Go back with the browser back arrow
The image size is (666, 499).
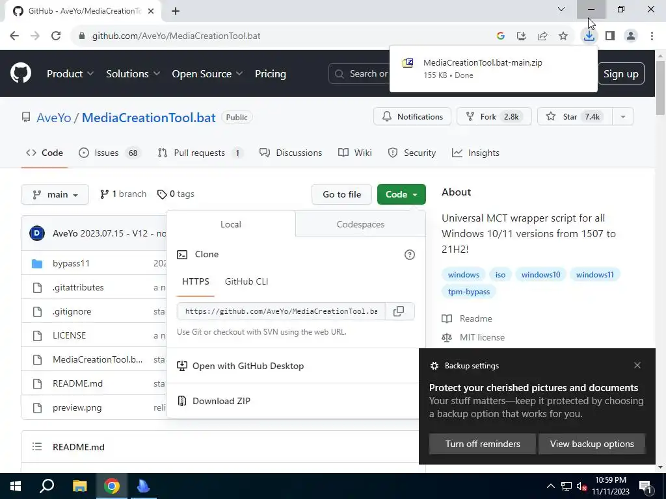(x=14, y=36)
